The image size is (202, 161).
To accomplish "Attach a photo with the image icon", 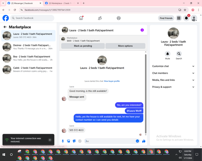I will coord(69,141).
